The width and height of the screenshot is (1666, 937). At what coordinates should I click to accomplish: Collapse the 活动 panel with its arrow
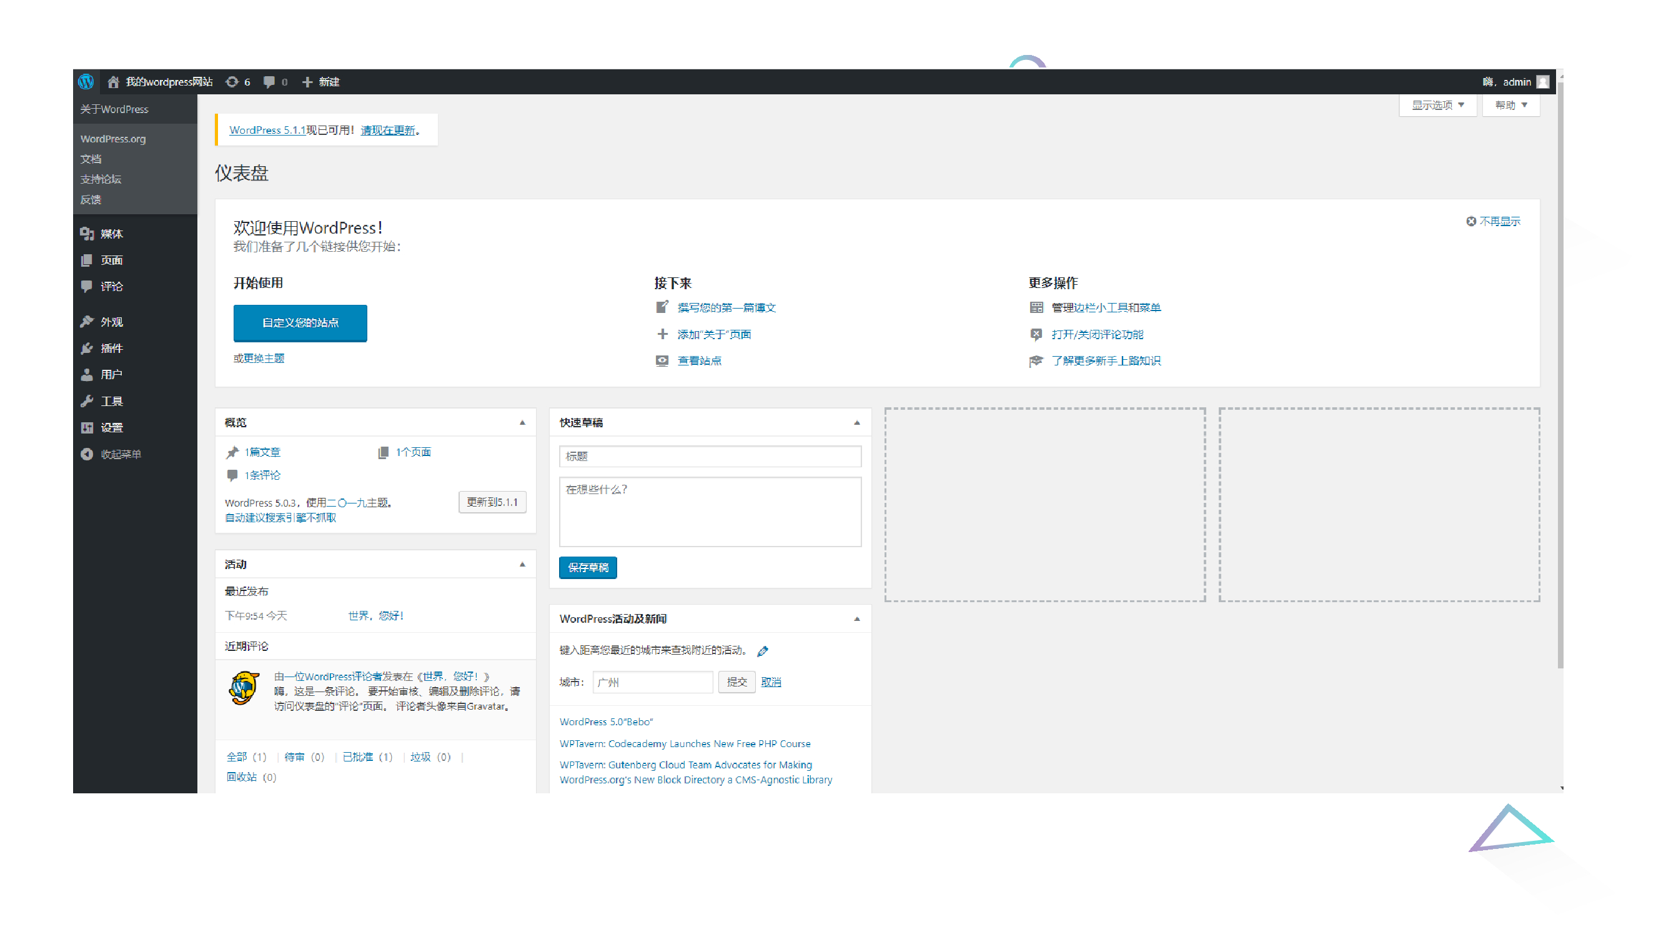[x=522, y=564]
